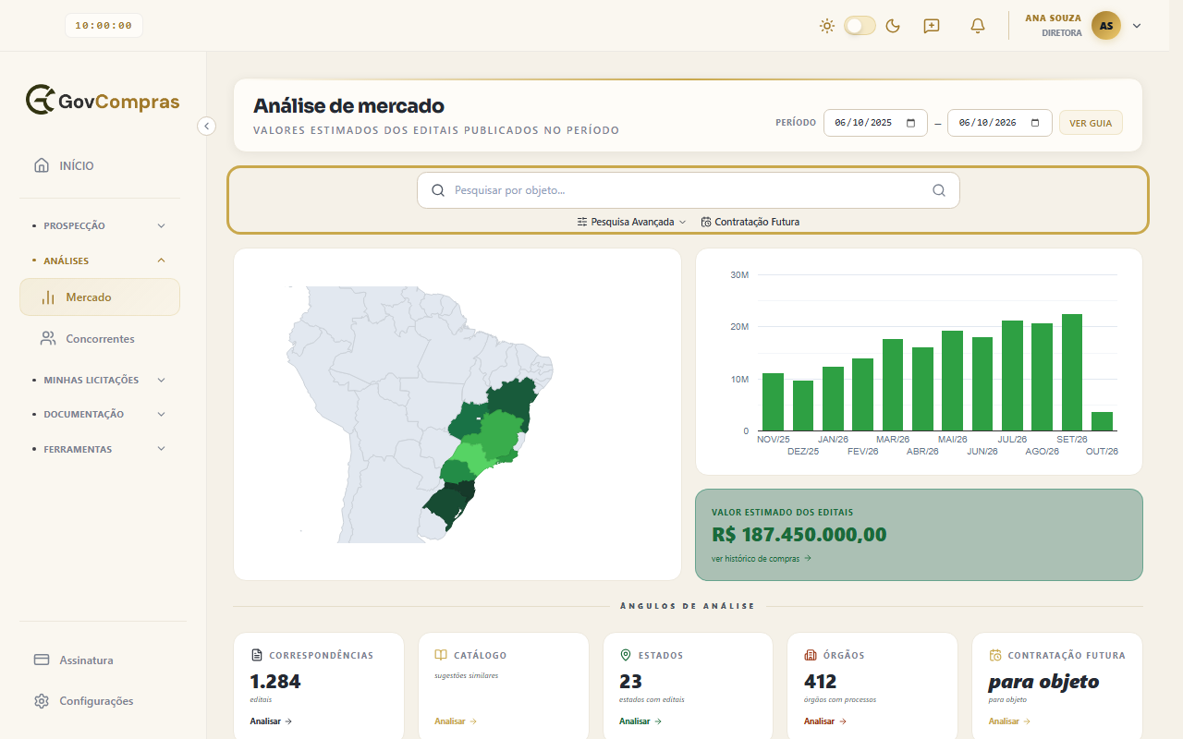Click the 10:00:00 clock display

click(x=104, y=26)
